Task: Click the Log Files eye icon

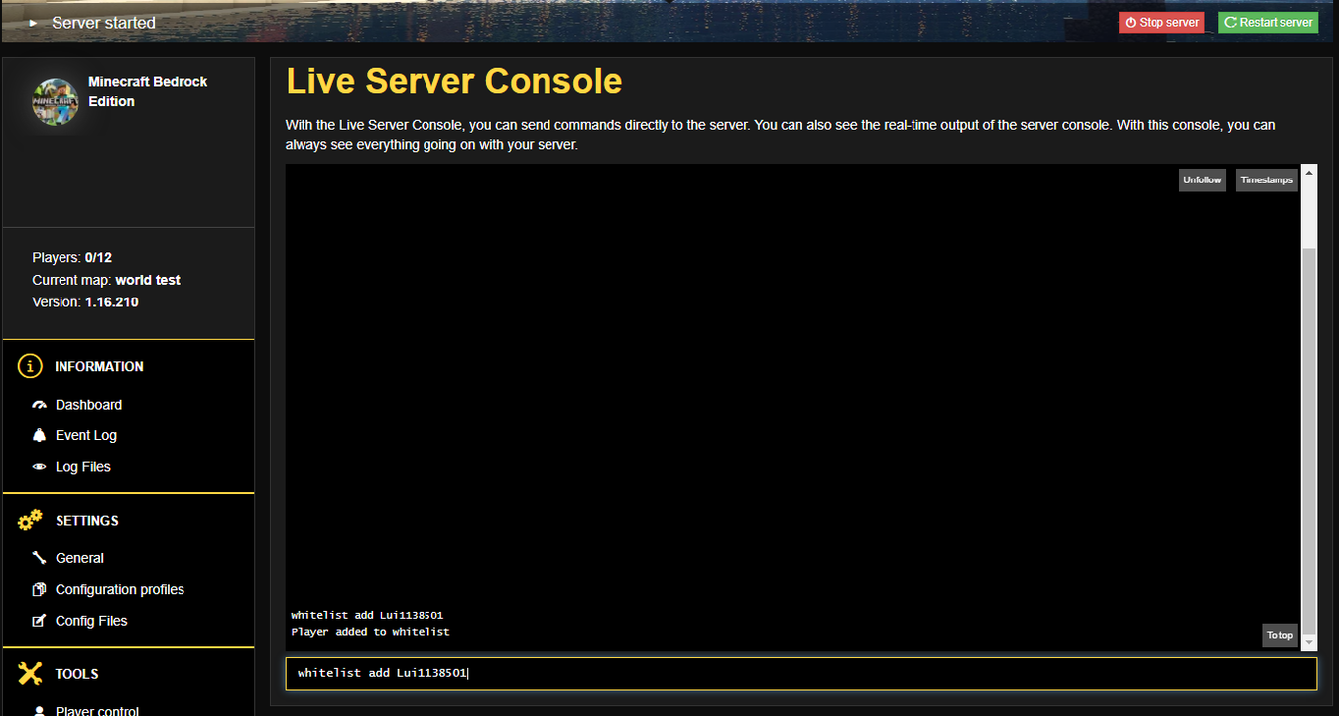Action: (x=39, y=467)
